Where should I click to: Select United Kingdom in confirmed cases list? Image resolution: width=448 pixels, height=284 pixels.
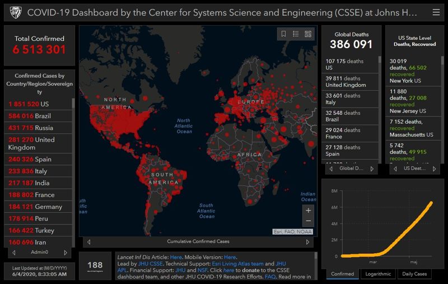(38, 143)
